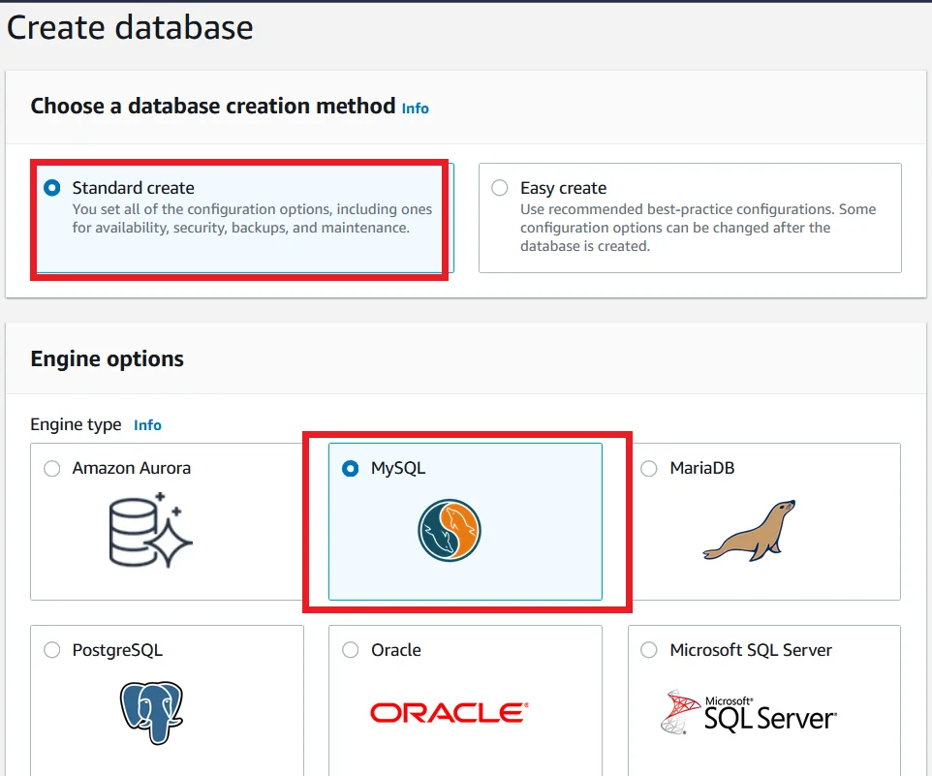Pick the MariaDB radio button
The image size is (932, 776).
pos(649,468)
